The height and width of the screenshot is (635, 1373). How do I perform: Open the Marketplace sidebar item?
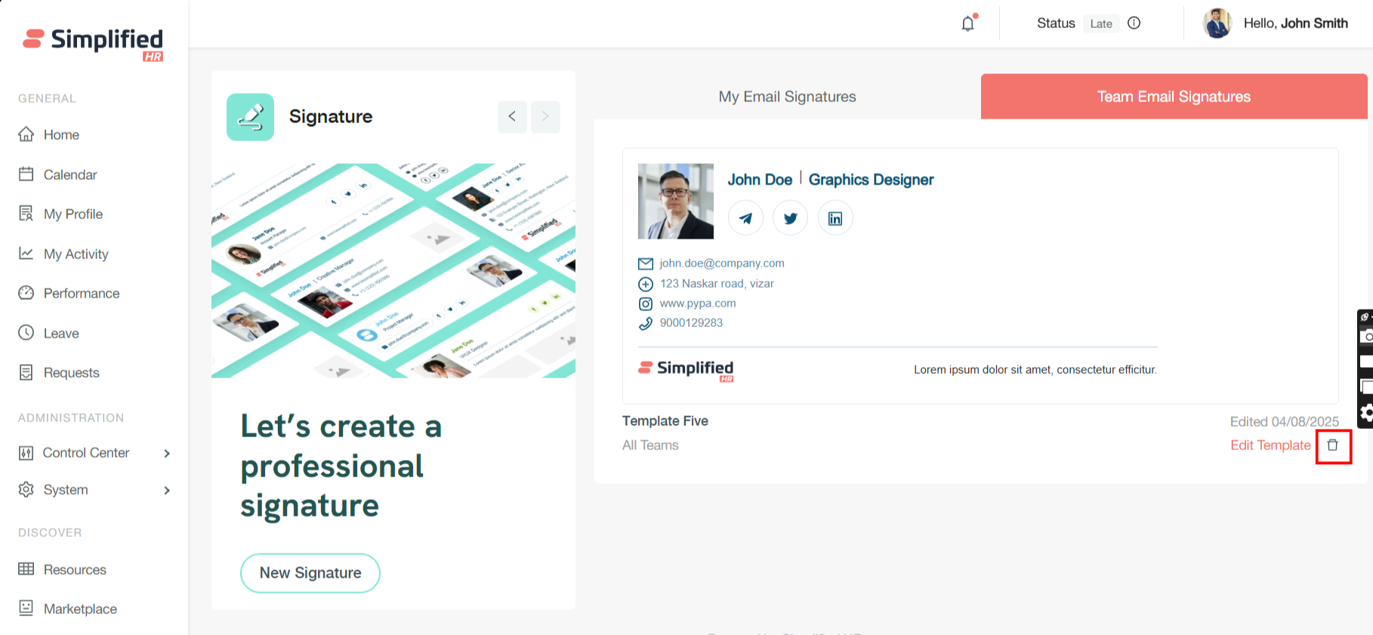[x=80, y=609]
